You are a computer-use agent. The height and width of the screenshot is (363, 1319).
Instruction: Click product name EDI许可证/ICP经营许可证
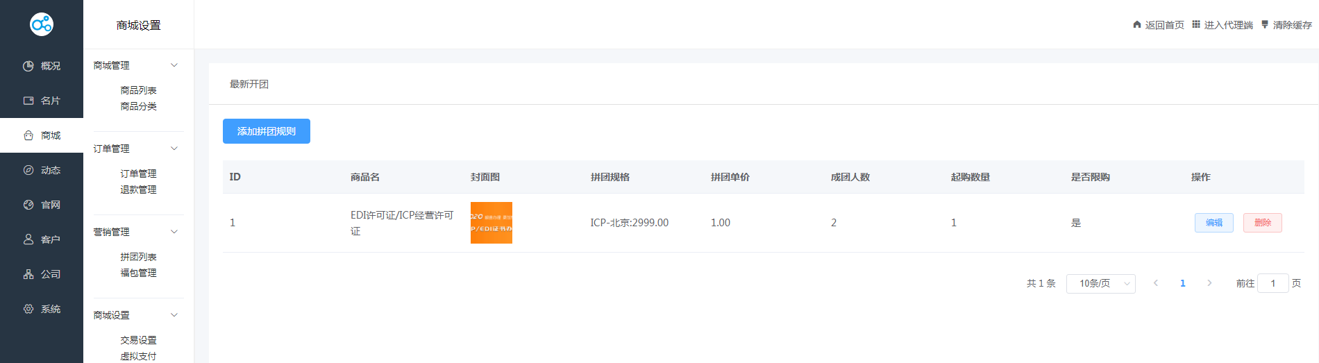(402, 223)
